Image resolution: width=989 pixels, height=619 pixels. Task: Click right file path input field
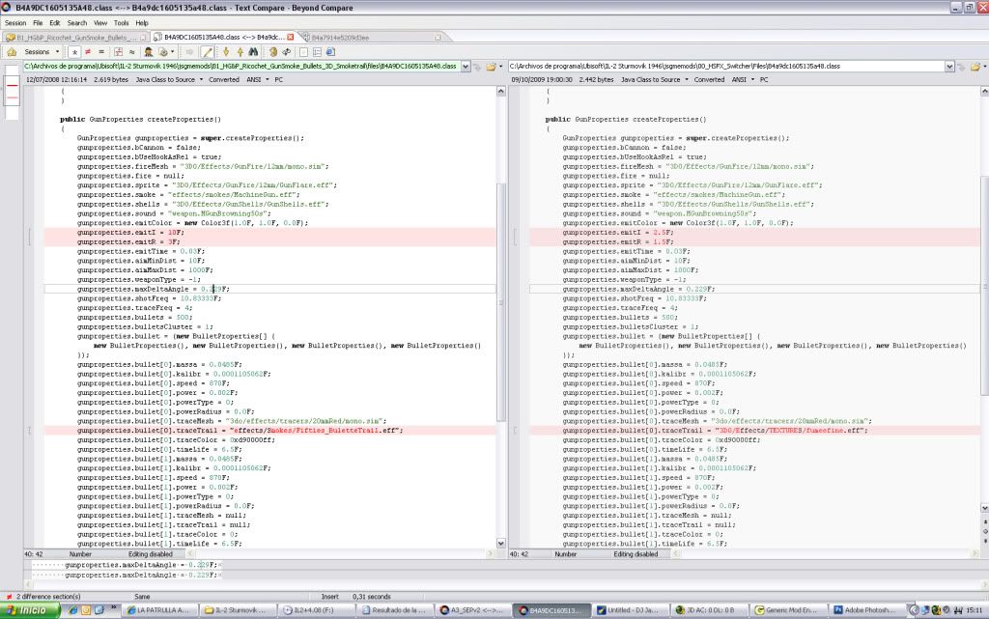tap(726, 66)
